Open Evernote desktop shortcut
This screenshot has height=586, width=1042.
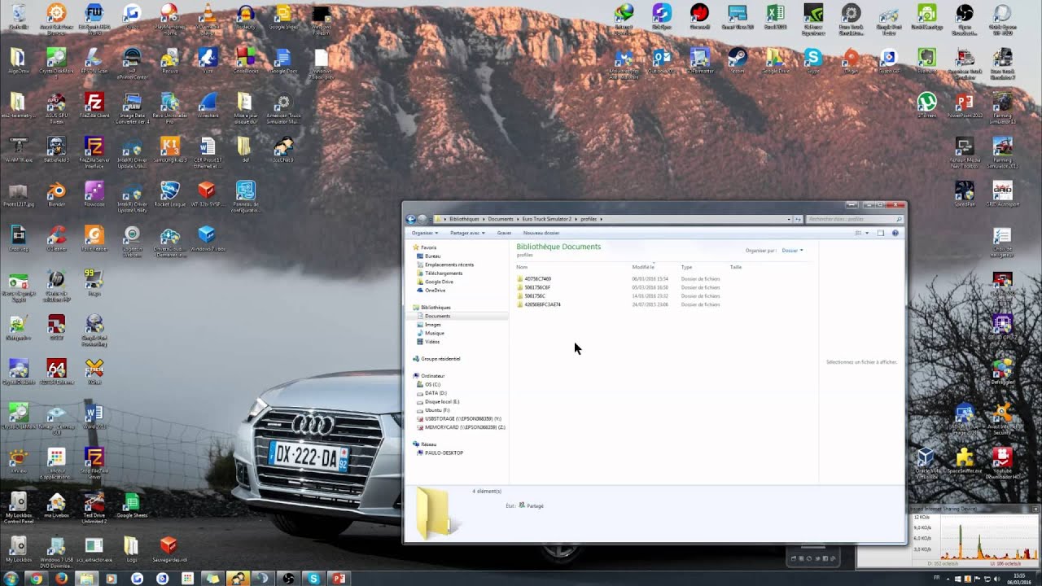pyautogui.click(x=926, y=60)
